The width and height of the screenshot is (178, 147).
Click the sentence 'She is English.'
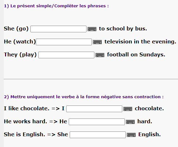click(24, 134)
